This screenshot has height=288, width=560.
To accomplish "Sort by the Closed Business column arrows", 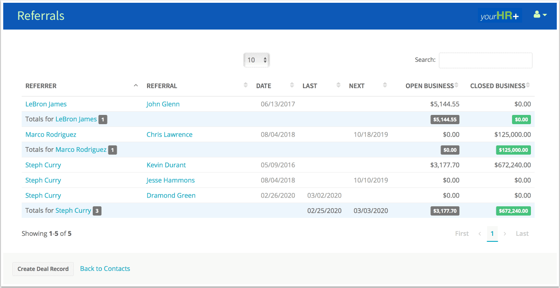I will tap(528, 85).
